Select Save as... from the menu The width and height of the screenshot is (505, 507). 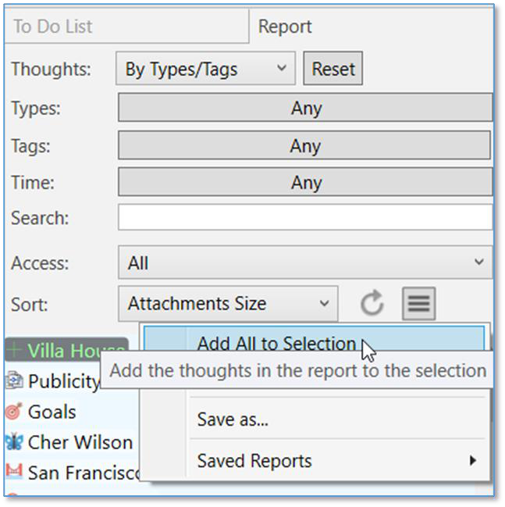233,420
